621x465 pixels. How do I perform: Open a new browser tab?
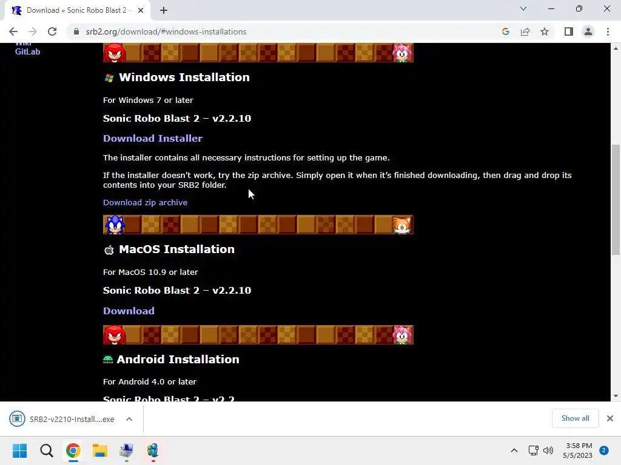(x=164, y=10)
